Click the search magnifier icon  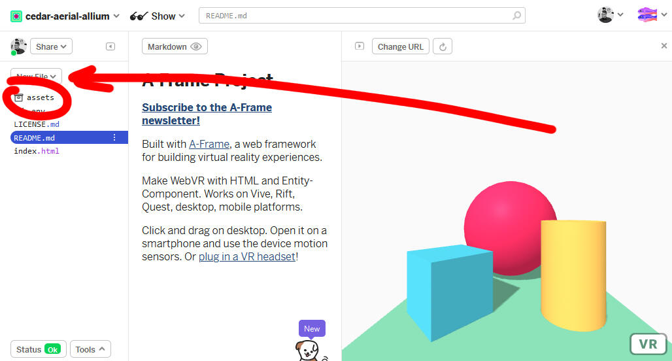[517, 16]
